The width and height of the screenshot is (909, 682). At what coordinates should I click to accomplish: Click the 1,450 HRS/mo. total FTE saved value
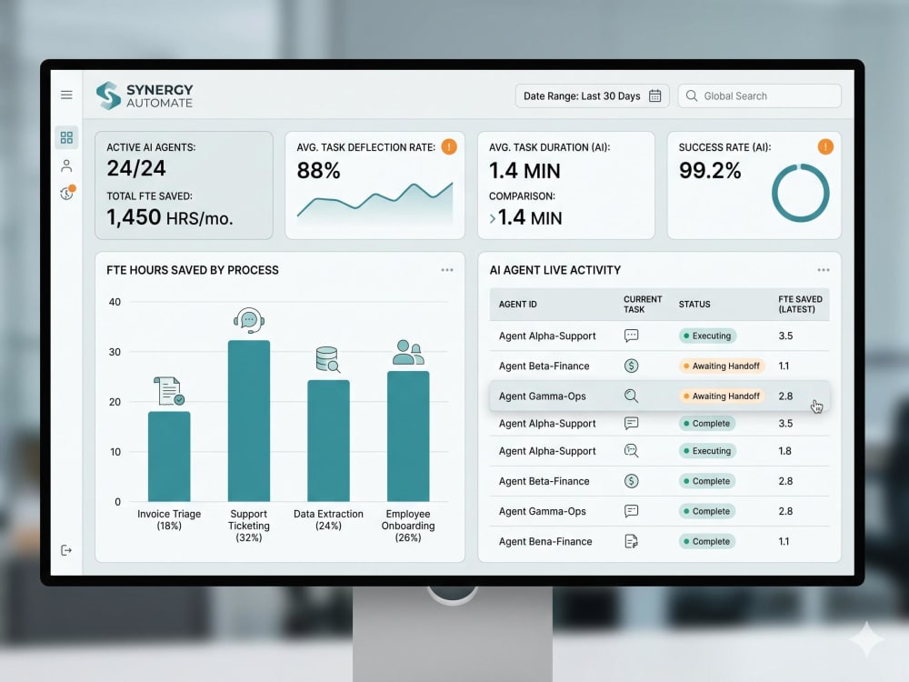click(169, 217)
